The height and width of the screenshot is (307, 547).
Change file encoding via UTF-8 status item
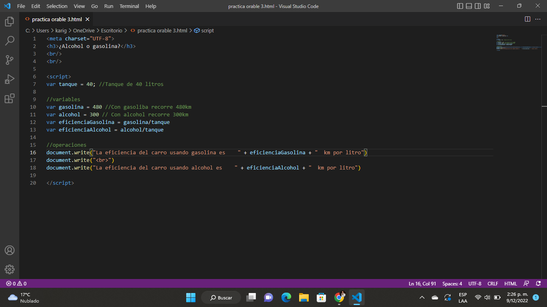(x=475, y=283)
